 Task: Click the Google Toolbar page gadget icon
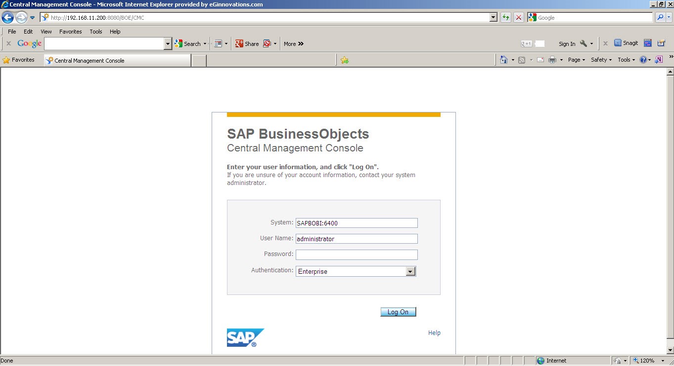pos(218,43)
